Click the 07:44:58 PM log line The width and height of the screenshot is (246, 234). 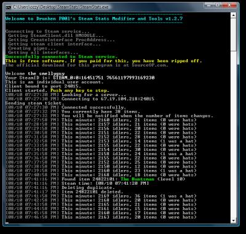click(x=101, y=209)
